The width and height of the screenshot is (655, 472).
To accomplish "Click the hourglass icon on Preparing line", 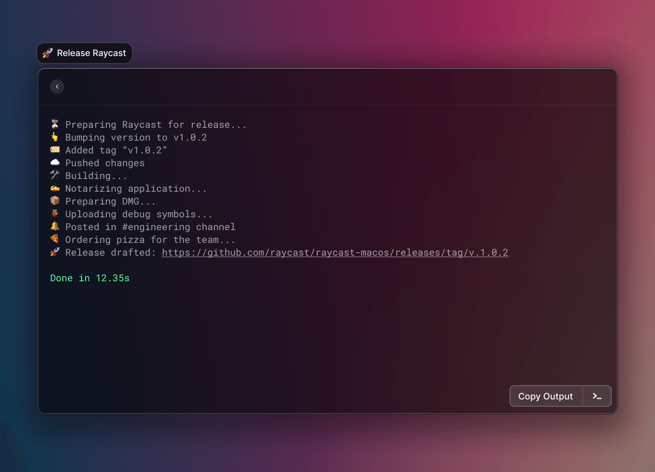I will tap(55, 124).
